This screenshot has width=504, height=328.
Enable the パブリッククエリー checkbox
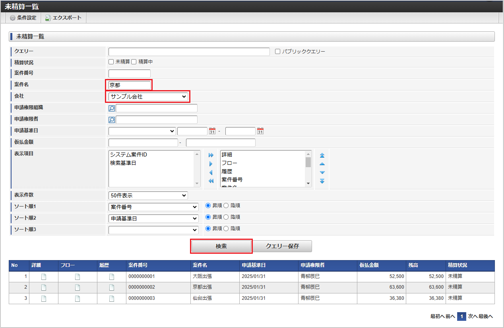(278, 52)
